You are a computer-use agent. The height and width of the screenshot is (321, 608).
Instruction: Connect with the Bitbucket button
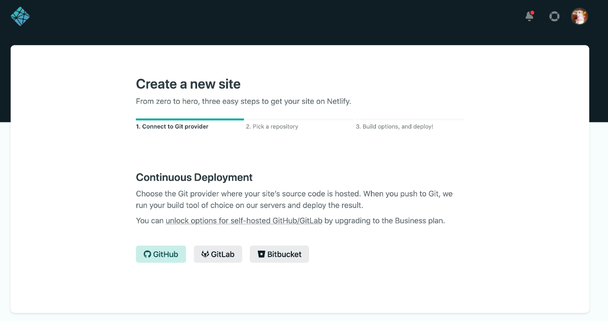[x=279, y=254]
